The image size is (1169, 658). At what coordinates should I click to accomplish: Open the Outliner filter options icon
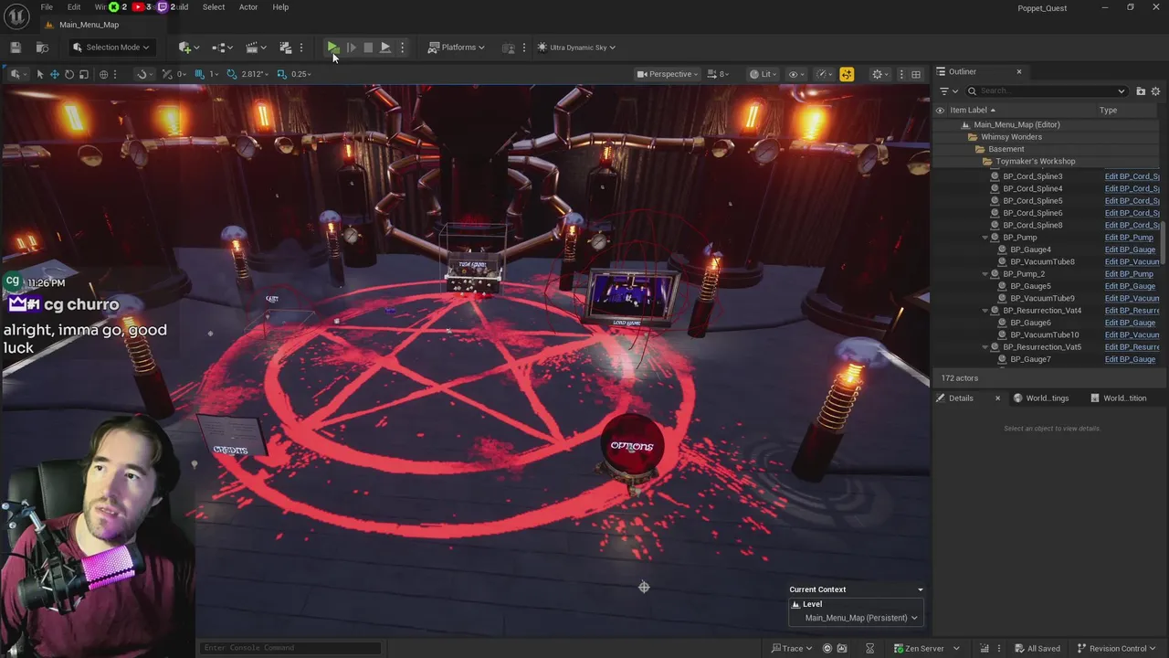pos(948,91)
